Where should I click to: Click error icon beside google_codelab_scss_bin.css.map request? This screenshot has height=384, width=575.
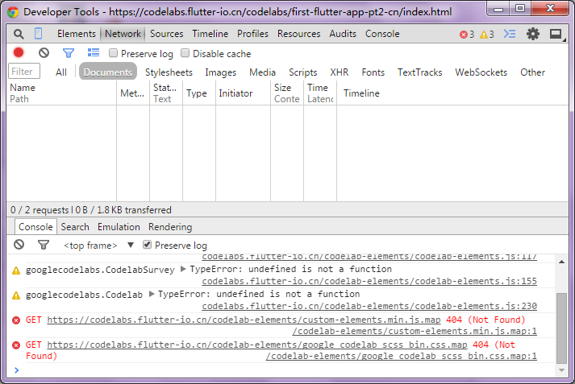[x=16, y=345]
